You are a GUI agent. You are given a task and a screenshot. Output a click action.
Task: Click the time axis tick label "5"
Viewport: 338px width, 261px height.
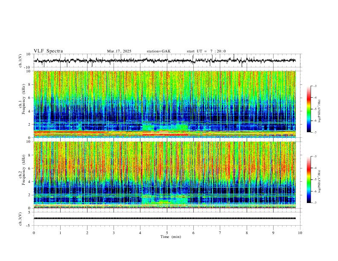(x=167, y=233)
